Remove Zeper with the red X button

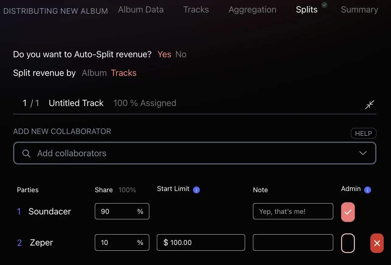pyautogui.click(x=377, y=243)
